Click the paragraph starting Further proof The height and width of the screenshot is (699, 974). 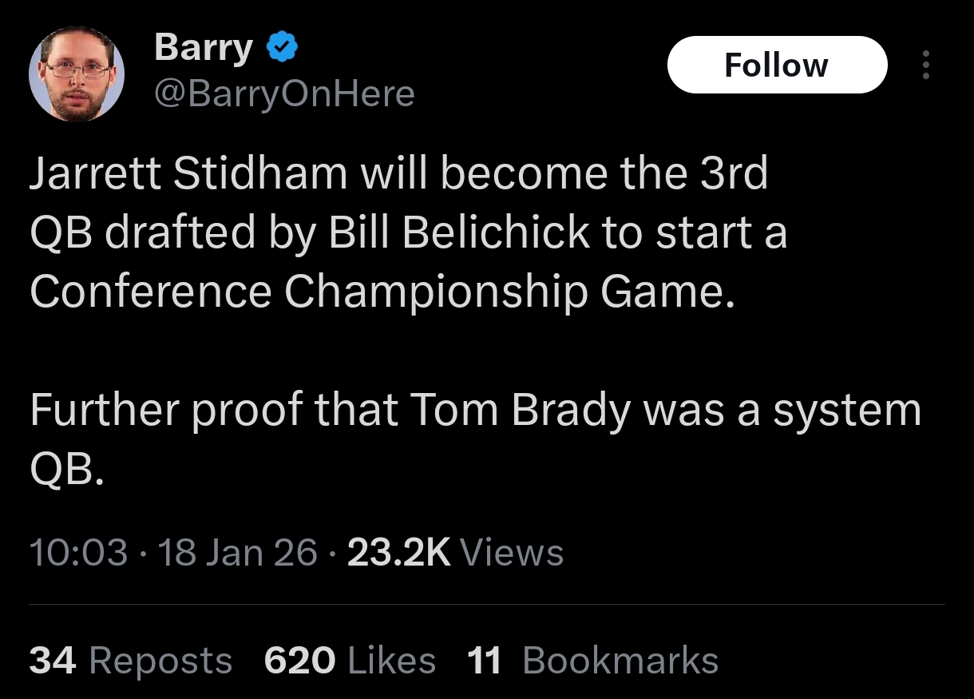pos(475,410)
